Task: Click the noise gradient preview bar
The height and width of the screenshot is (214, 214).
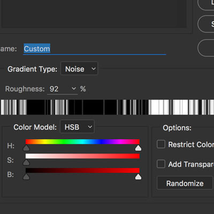Action: [x=108, y=107]
